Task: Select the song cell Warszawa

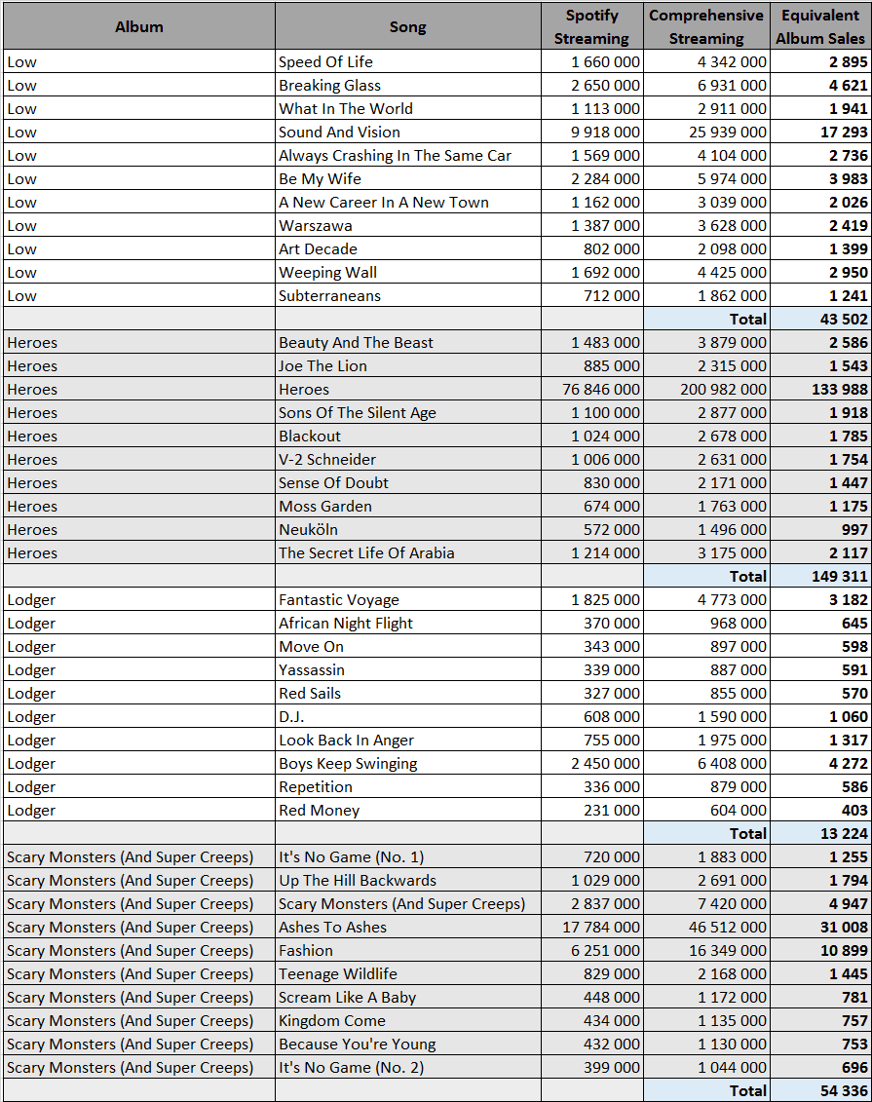Action: click(x=408, y=226)
